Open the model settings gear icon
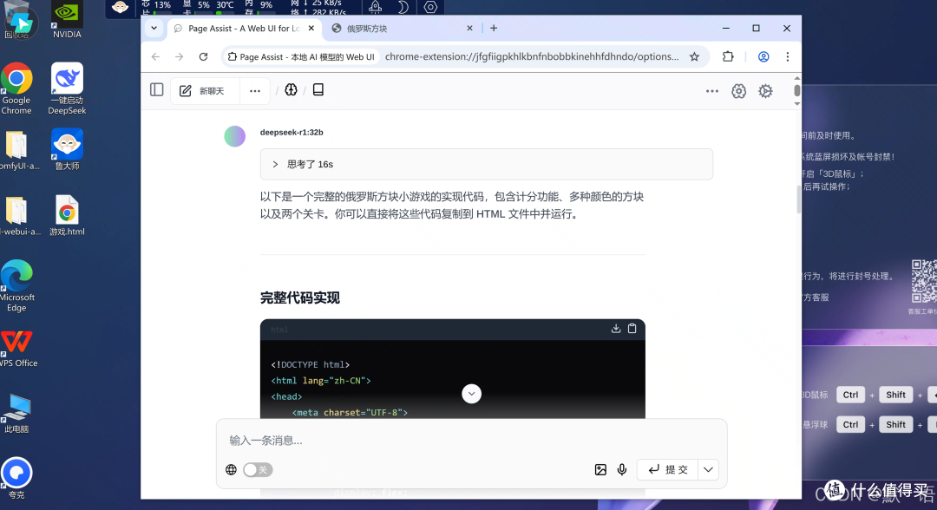The width and height of the screenshot is (937, 510). click(x=738, y=91)
